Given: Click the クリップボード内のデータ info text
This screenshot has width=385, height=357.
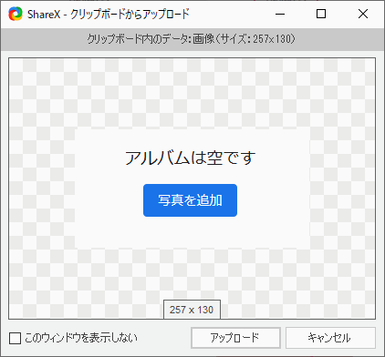Looking at the screenshot, I should [x=191, y=39].
